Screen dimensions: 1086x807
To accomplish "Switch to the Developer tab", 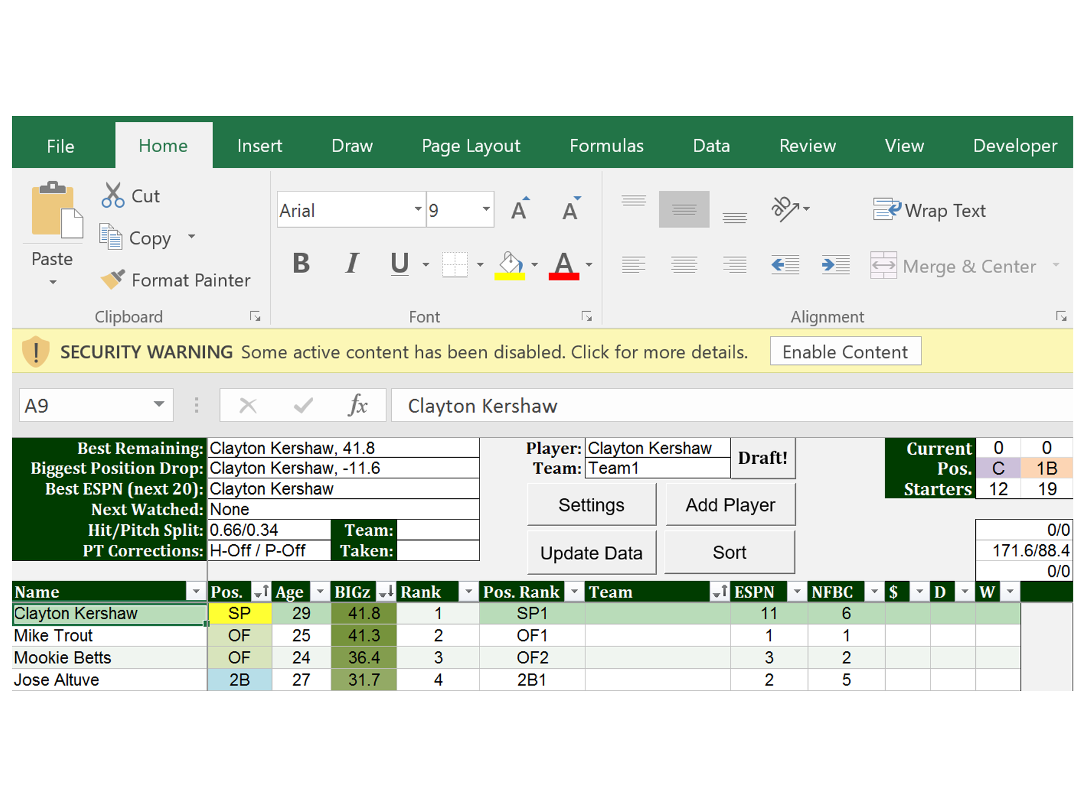I will click(x=1015, y=146).
